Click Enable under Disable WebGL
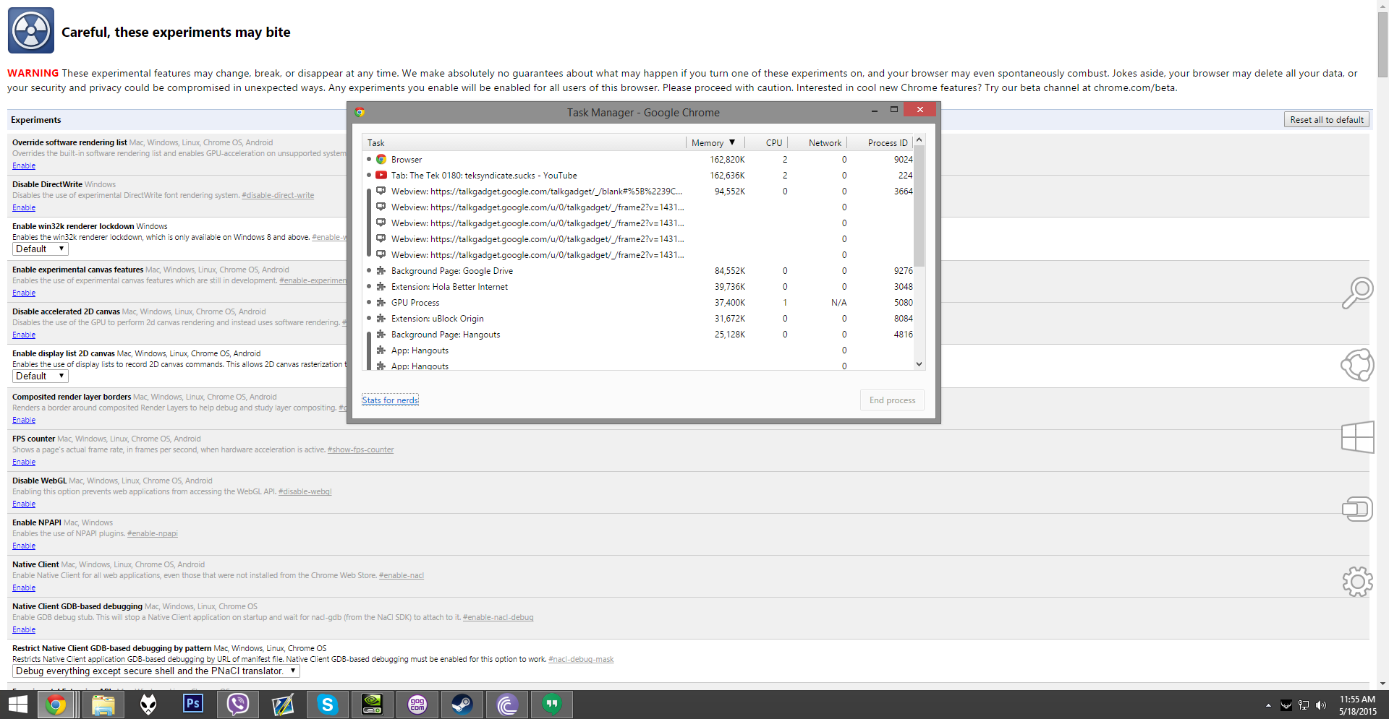This screenshot has width=1389, height=719. click(24, 504)
